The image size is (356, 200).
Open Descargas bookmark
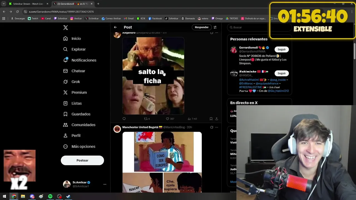click(x=18, y=19)
